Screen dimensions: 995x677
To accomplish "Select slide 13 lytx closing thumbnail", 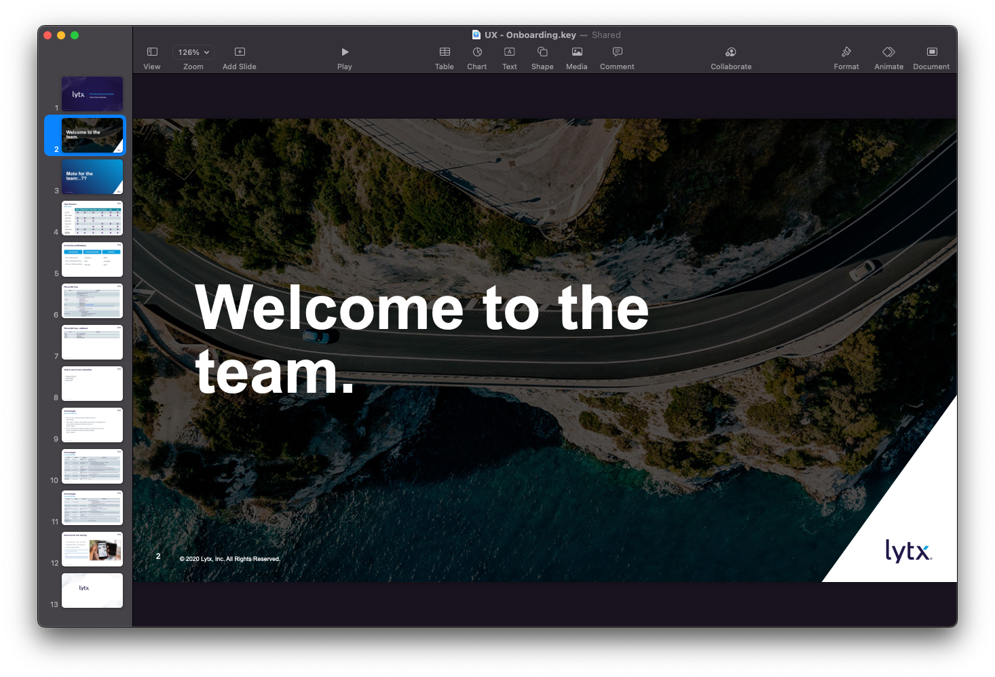I will [x=92, y=590].
